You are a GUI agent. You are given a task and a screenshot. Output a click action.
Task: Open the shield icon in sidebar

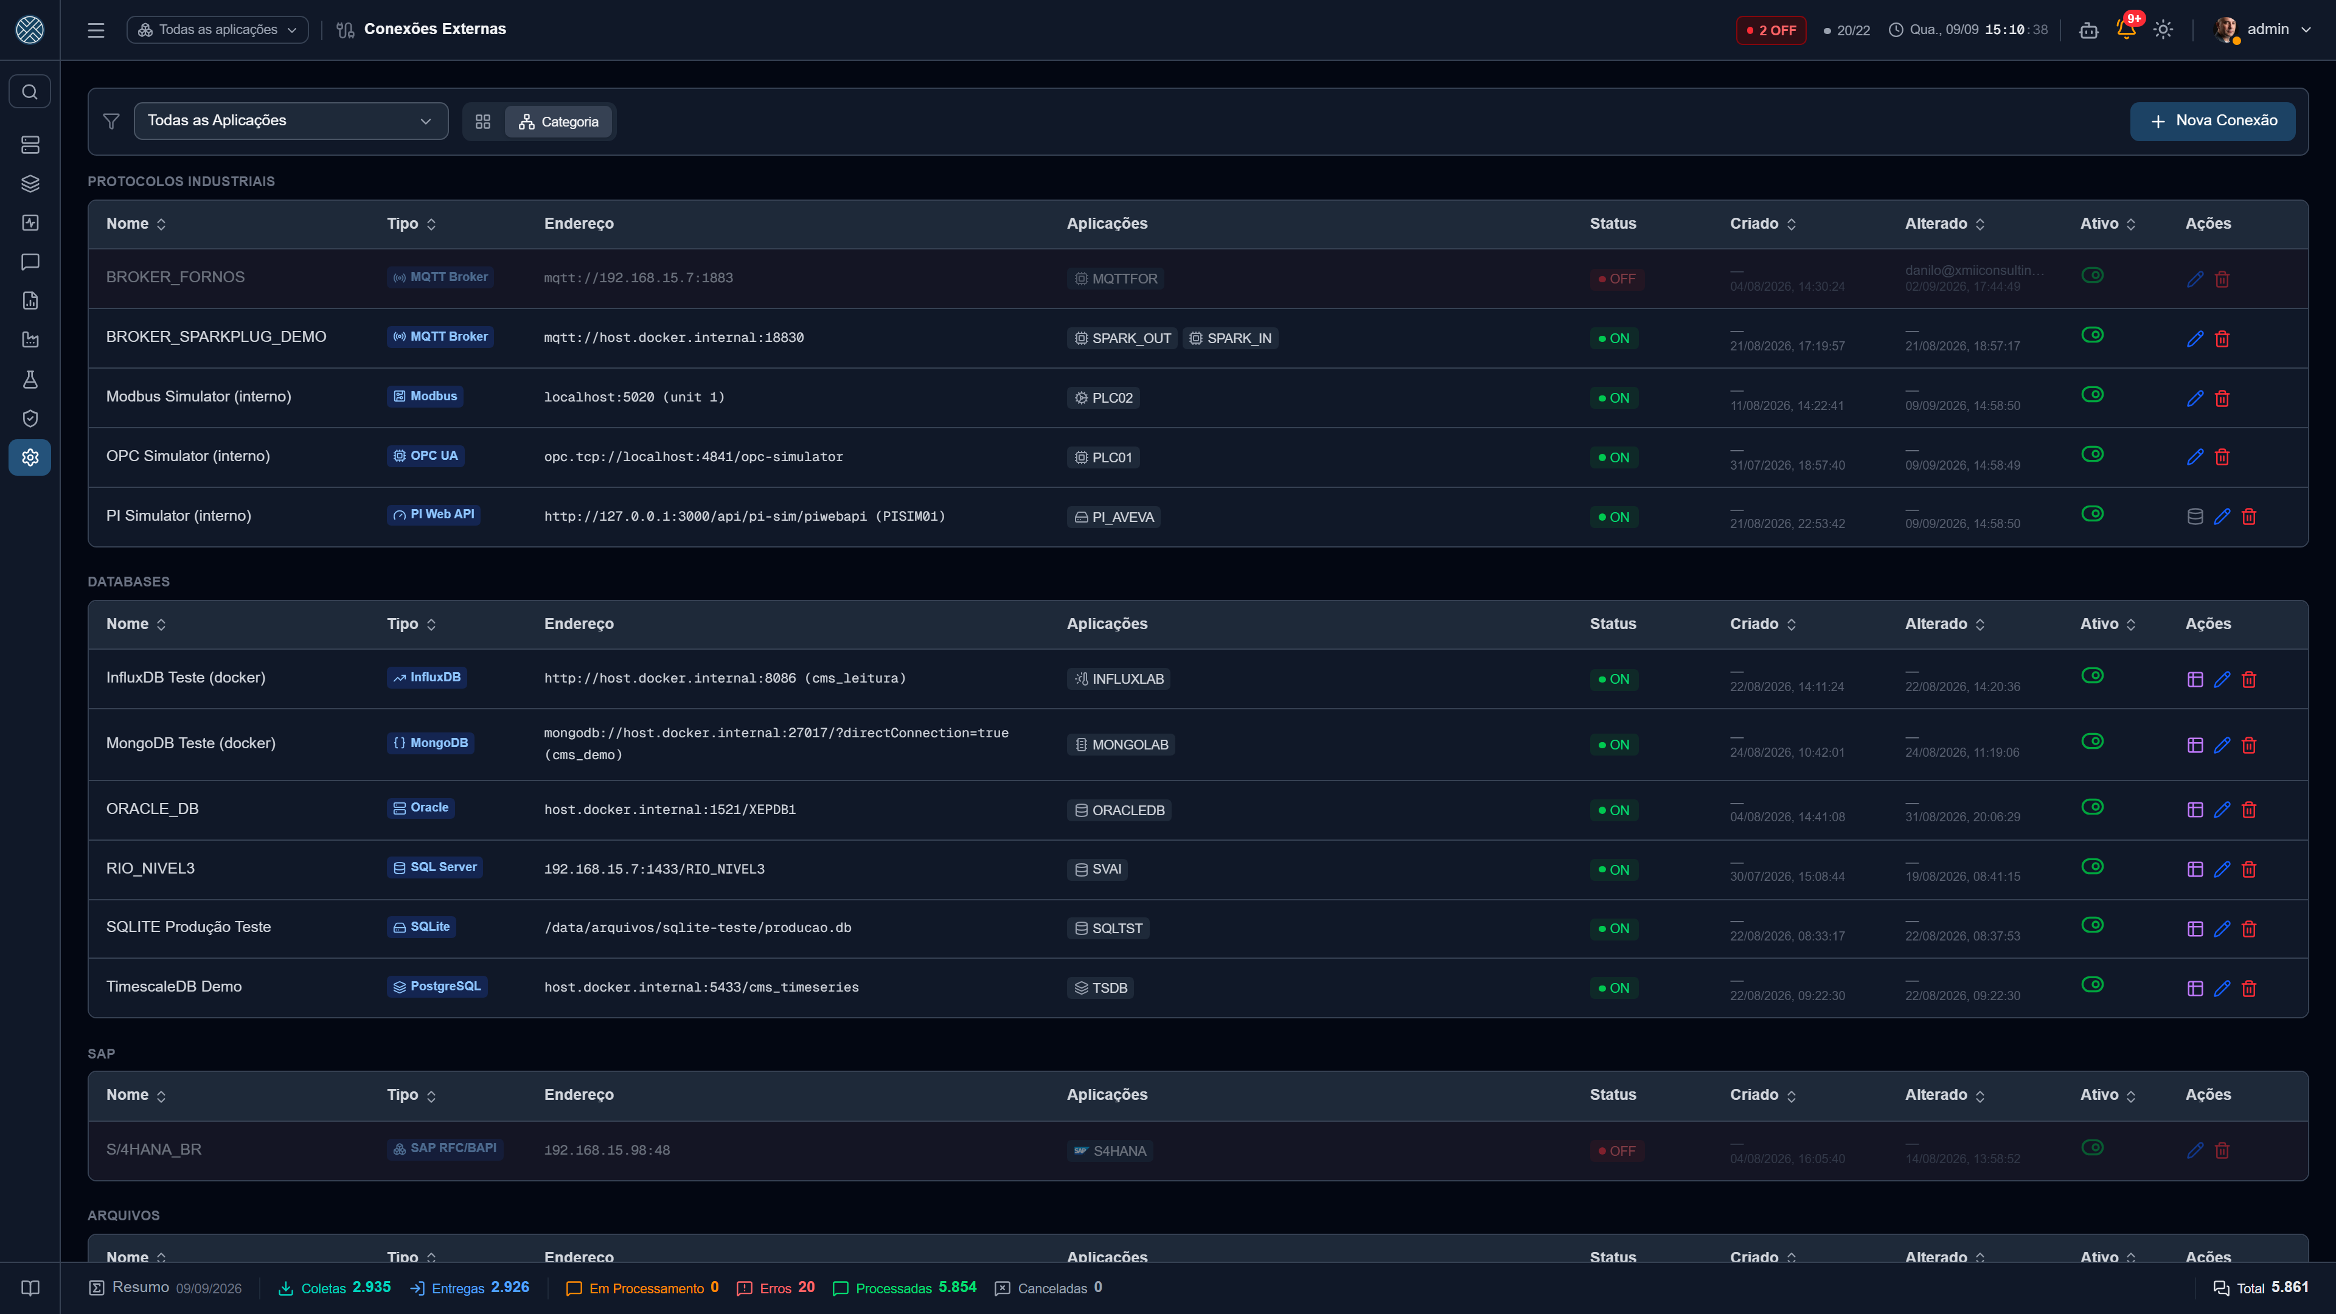point(30,418)
